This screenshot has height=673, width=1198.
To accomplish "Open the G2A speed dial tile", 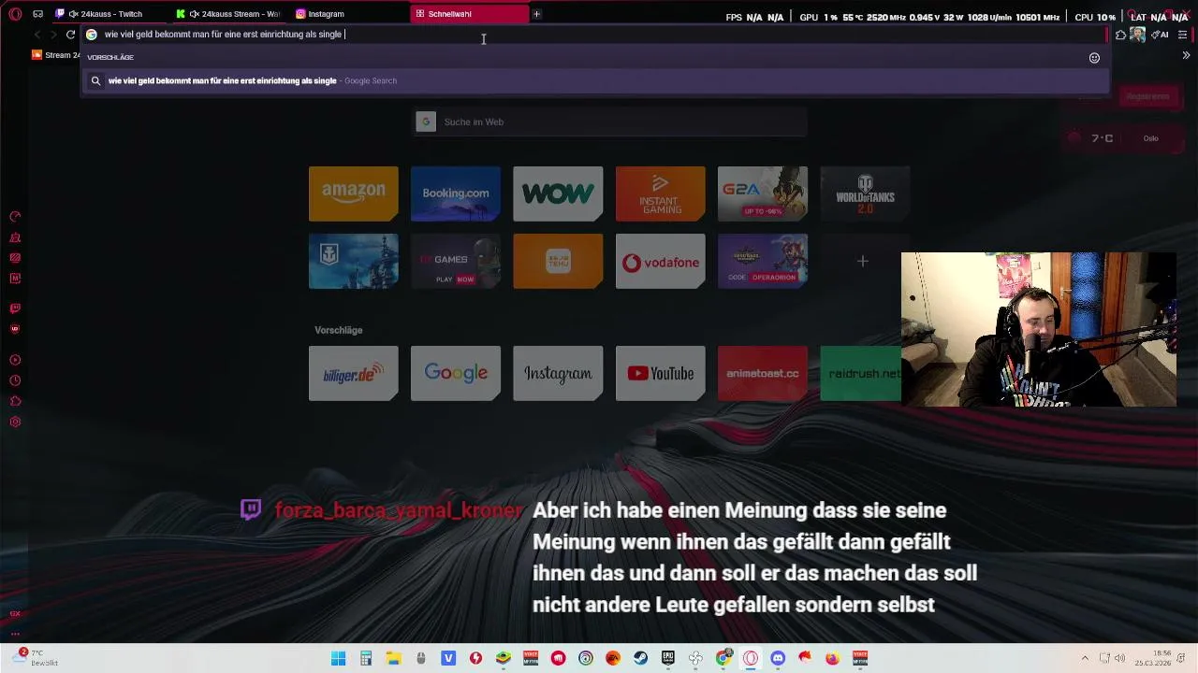I will [763, 193].
